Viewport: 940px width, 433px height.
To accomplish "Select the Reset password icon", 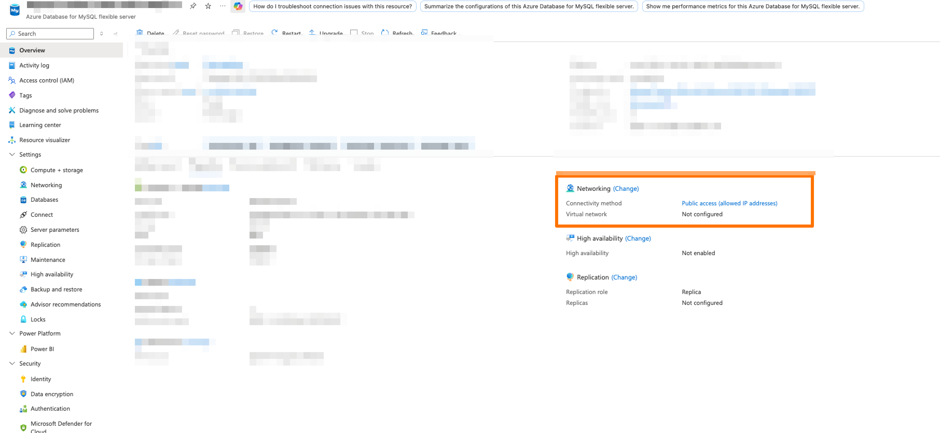I will pos(176,33).
